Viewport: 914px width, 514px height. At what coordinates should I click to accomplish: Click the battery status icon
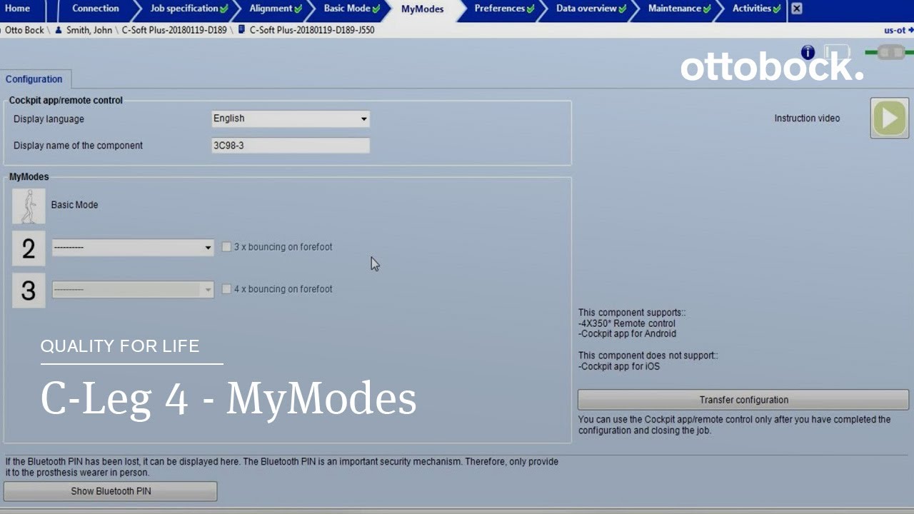click(x=837, y=53)
